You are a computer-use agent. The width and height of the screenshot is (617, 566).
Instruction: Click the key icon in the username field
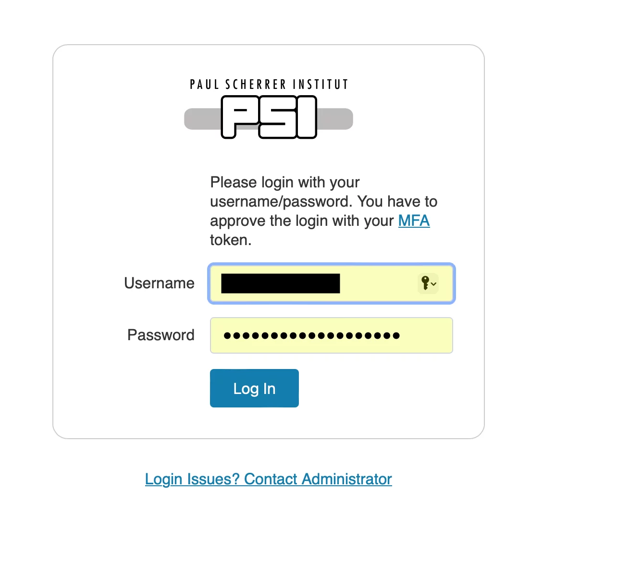(x=425, y=283)
